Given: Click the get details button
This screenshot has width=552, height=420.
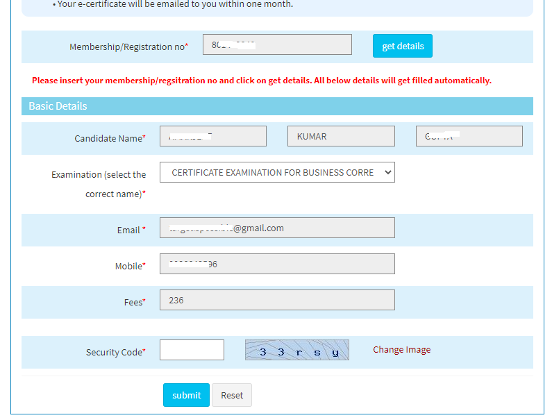Looking at the screenshot, I should 403,46.
